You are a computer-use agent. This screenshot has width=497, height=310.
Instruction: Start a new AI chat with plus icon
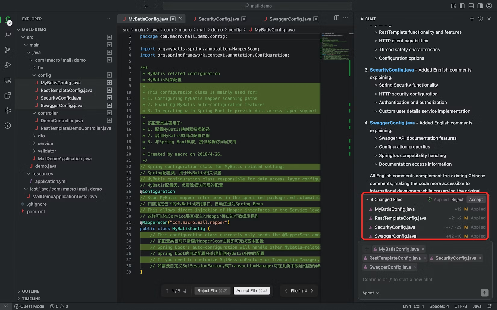(x=472, y=19)
